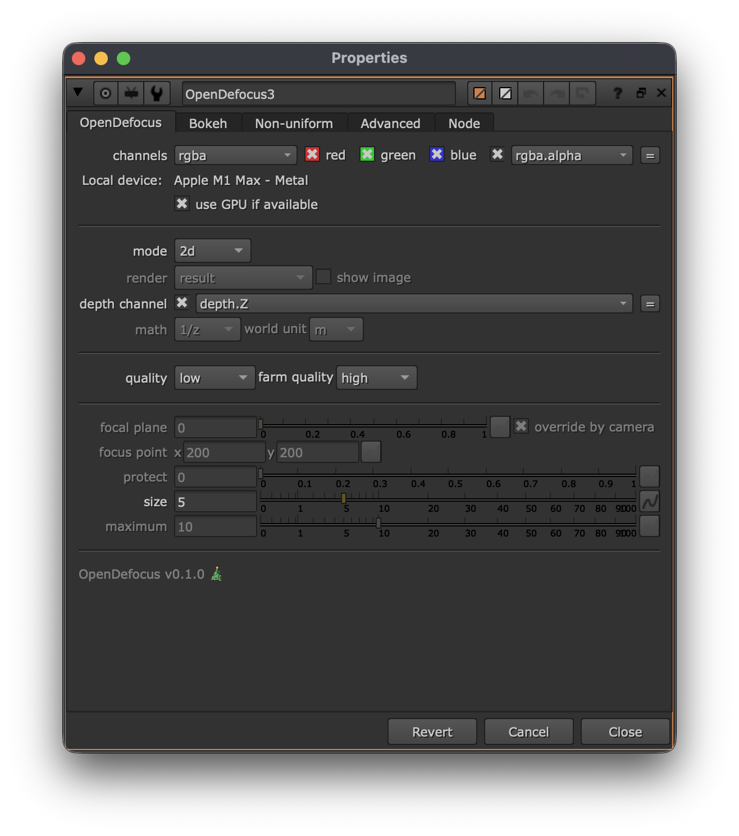
Task: Disable the use GPU if available checkbox
Action: (x=182, y=204)
